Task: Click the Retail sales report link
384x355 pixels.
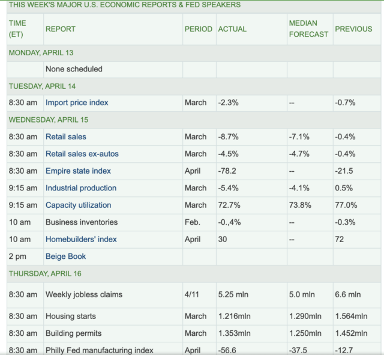Action: pyautogui.click(x=66, y=137)
